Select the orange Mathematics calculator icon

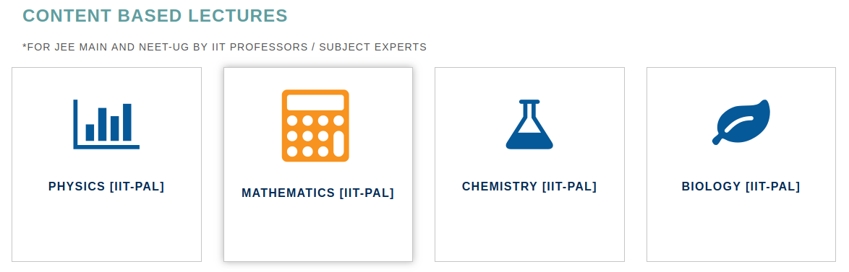pos(315,126)
